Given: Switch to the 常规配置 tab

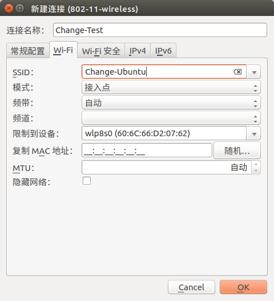Looking at the screenshot, I should click(28, 51).
